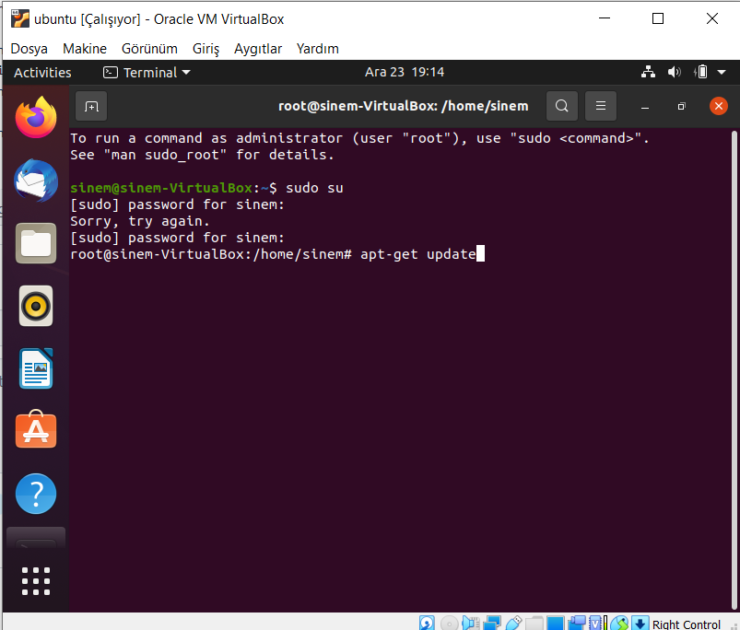Click the running terminal dock icon
This screenshot has width=740, height=630.
pos(36,538)
